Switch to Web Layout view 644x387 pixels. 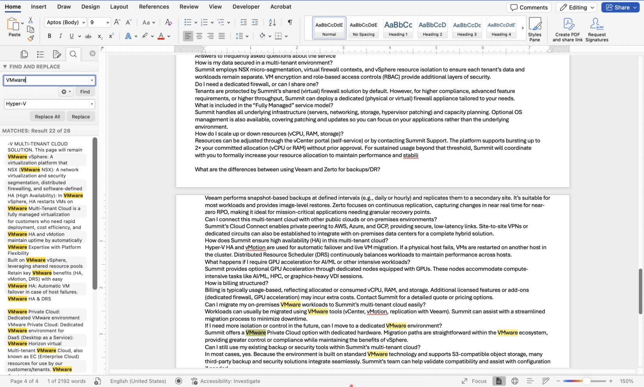(x=515, y=381)
